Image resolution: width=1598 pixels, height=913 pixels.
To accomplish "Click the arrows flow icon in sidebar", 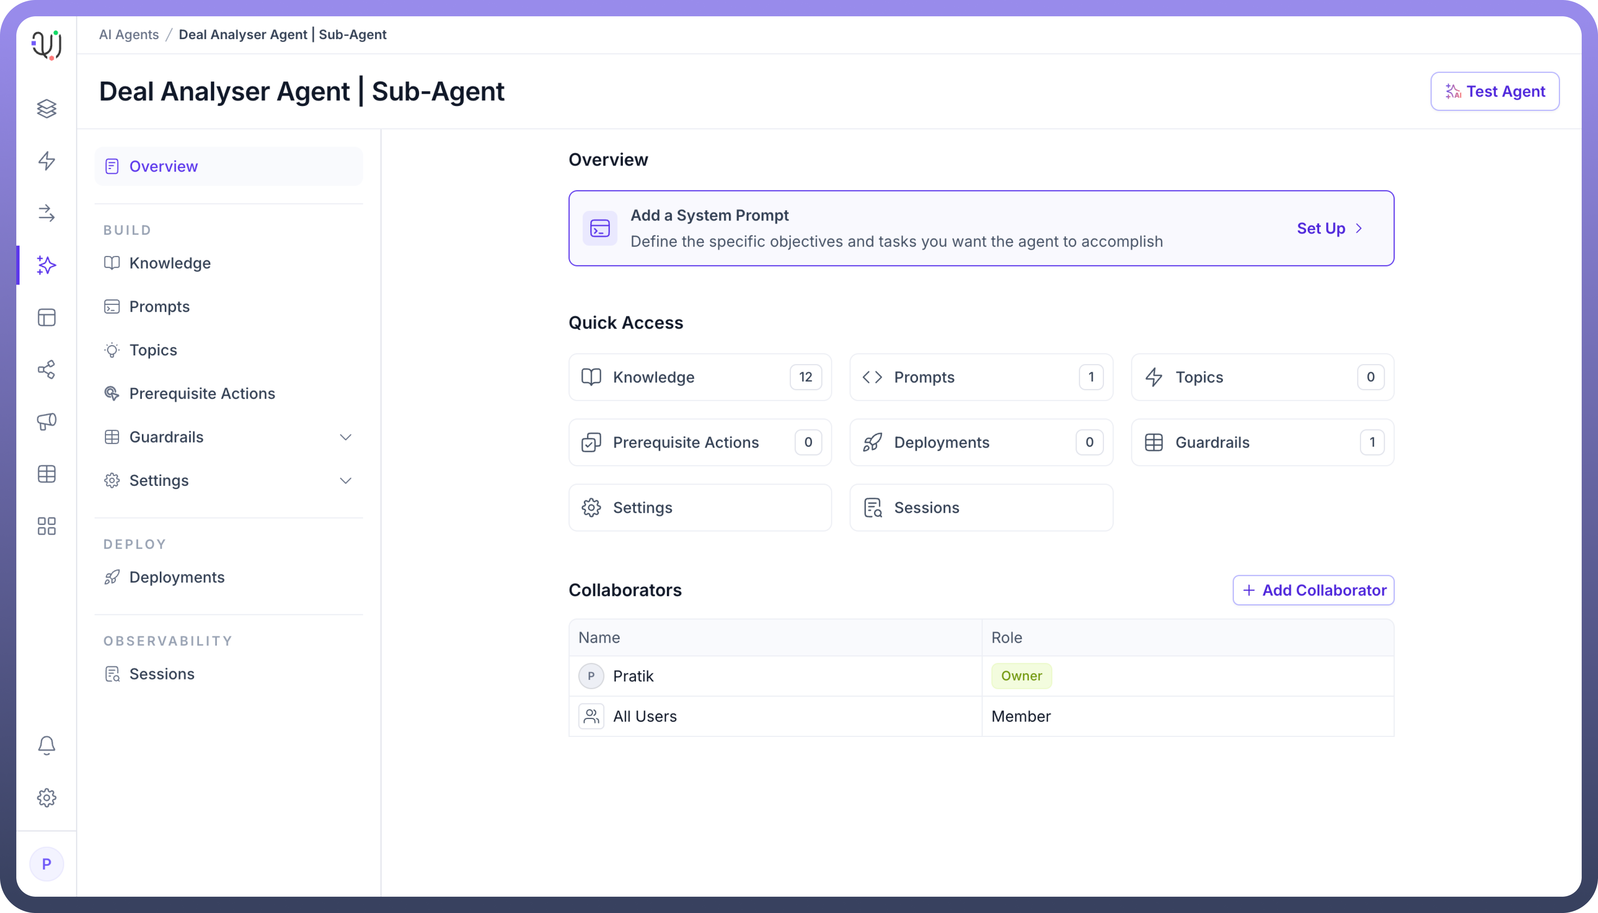I will [x=46, y=213].
